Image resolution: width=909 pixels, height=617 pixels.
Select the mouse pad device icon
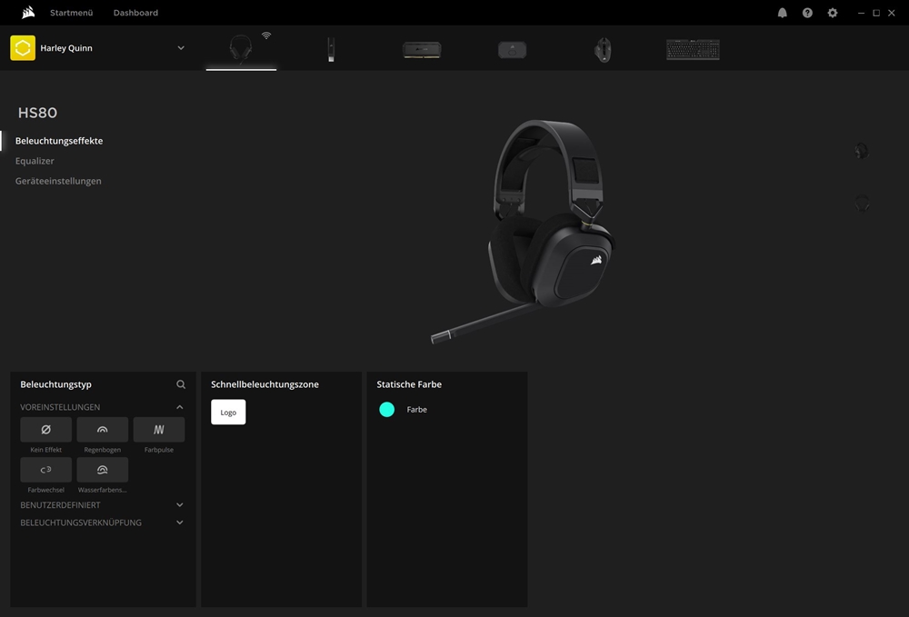[513, 50]
